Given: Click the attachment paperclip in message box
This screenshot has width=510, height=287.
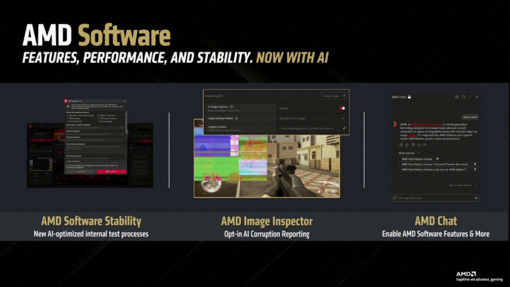Looking at the screenshot, I should tap(395, 198).
